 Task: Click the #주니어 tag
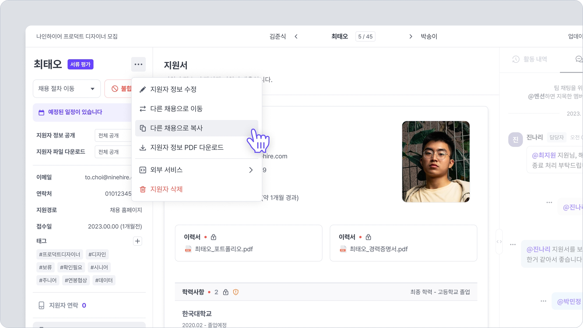click(x=48, y=280)
